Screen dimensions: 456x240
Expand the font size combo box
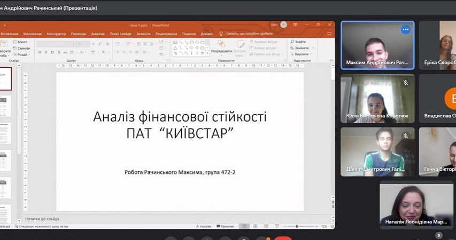point(88,44)
